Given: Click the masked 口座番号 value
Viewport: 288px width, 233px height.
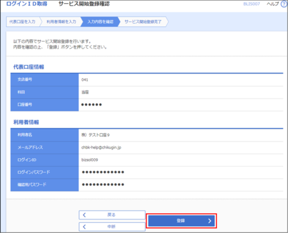Looking at the screenshot, I should [92, 104].
